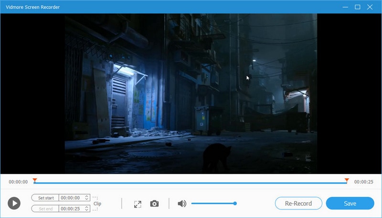Play the recorded video
382x218 pixels.
coord(14,203)
